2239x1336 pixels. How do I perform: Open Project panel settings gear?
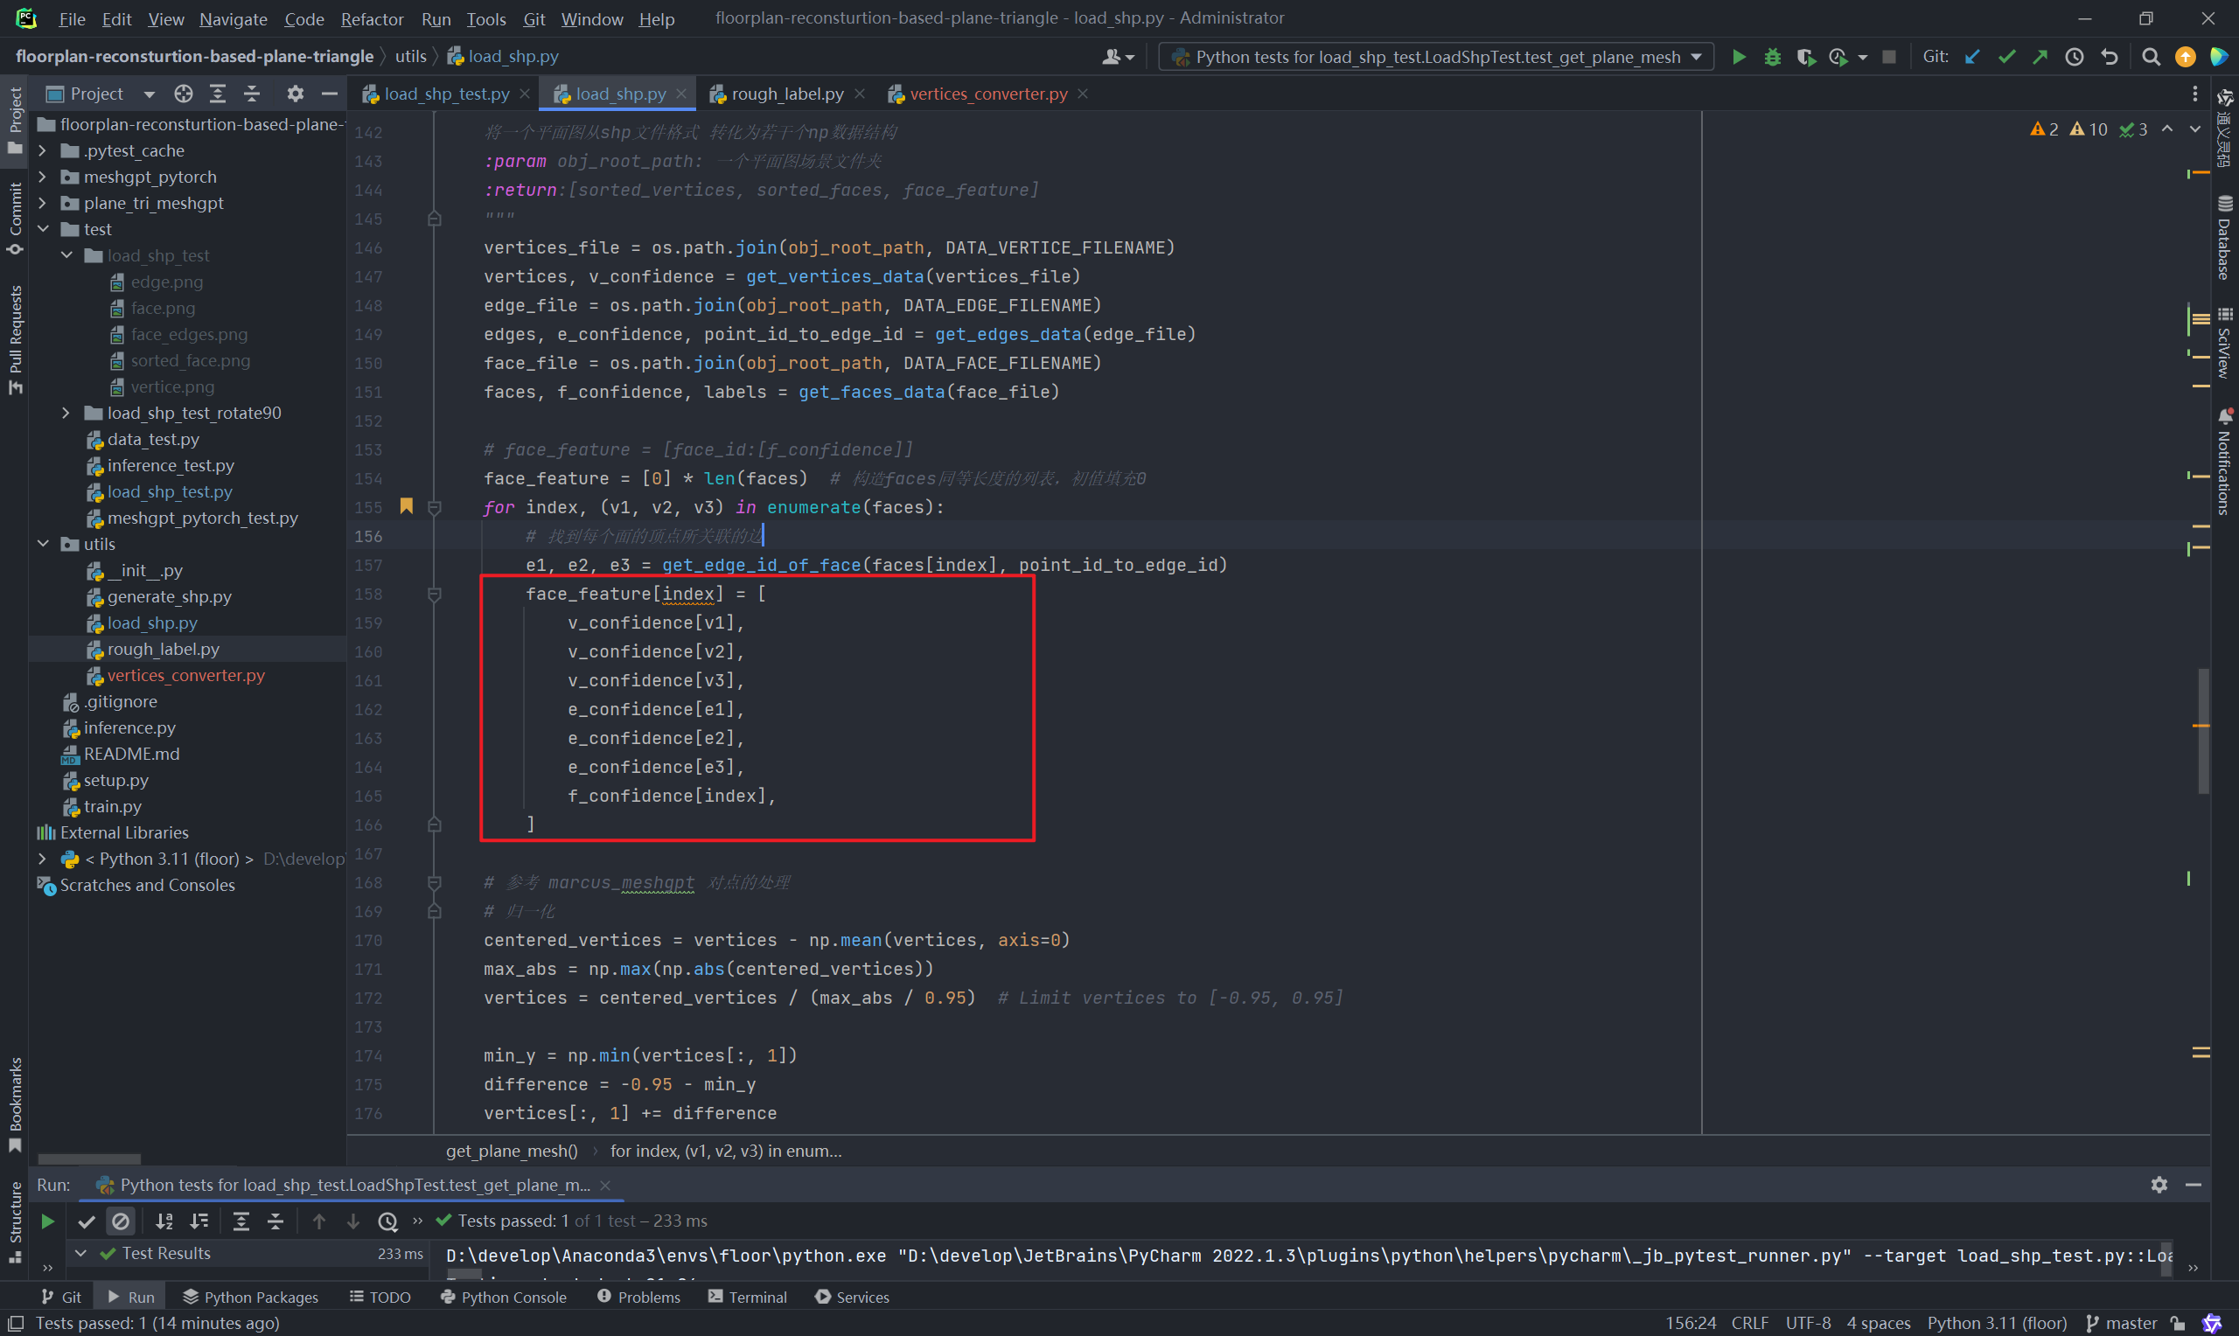[x=296, y=94]
